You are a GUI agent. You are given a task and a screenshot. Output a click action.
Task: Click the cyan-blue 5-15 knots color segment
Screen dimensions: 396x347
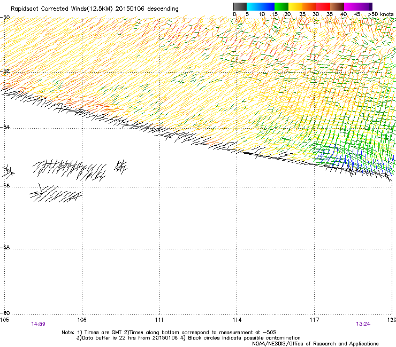[x=261, y=6]
